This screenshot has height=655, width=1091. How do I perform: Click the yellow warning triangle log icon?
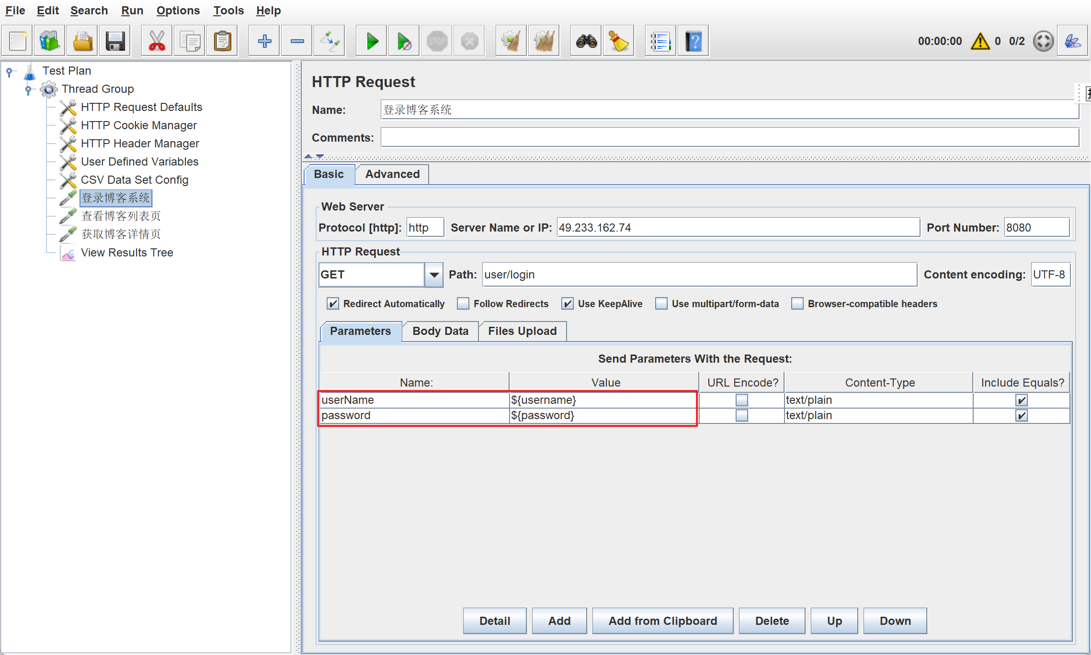pyautogui.click(x=980, y=42)
